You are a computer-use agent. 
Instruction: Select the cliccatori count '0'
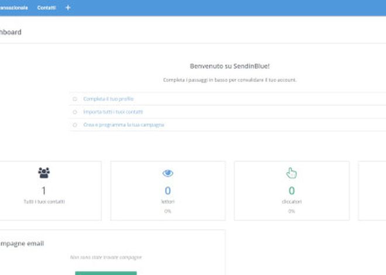pos(292,191)
